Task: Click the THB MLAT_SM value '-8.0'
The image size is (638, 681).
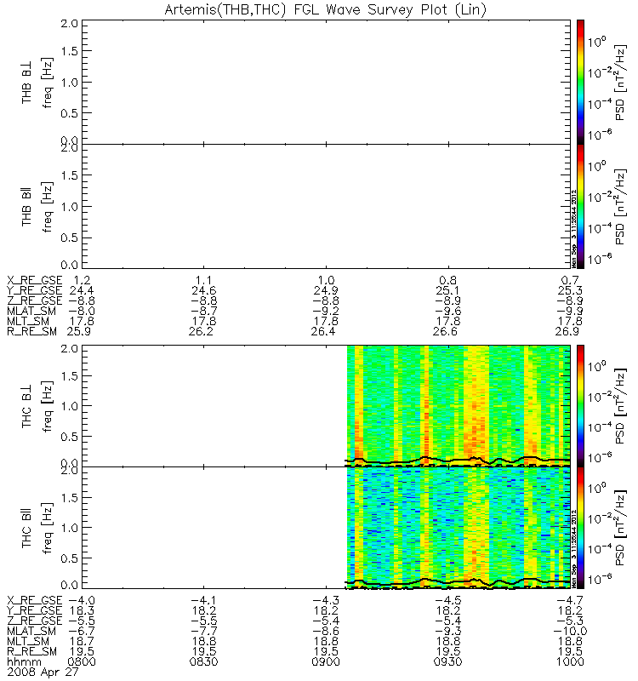Action: tap(82, 311)
